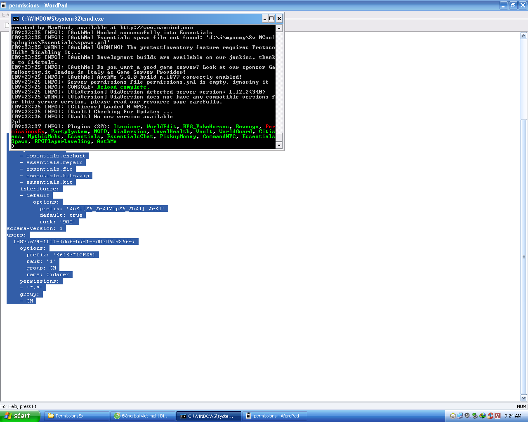
Task: Open the Windows Start menu
Action: pos(20,416)
